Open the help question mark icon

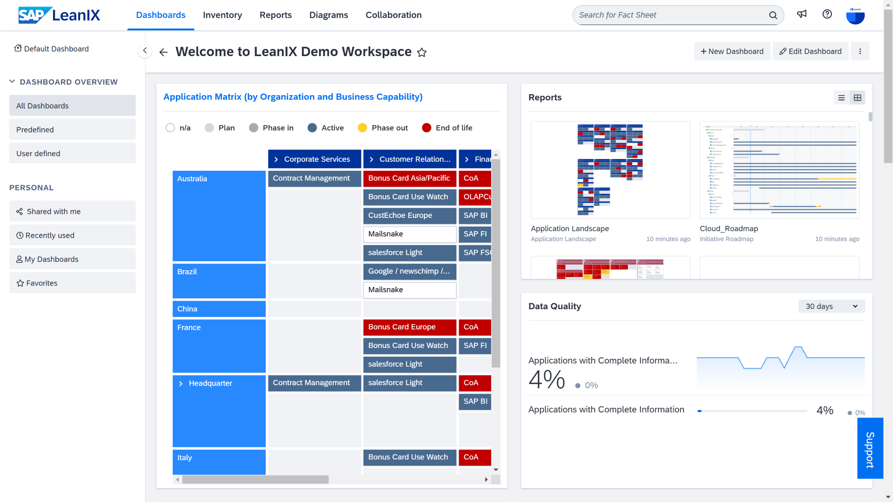click(827, 15)
